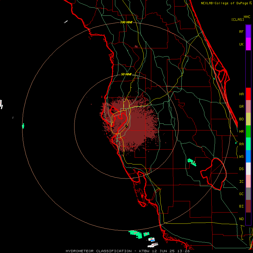Click the GC gray legend swatch

pos(248,194)
